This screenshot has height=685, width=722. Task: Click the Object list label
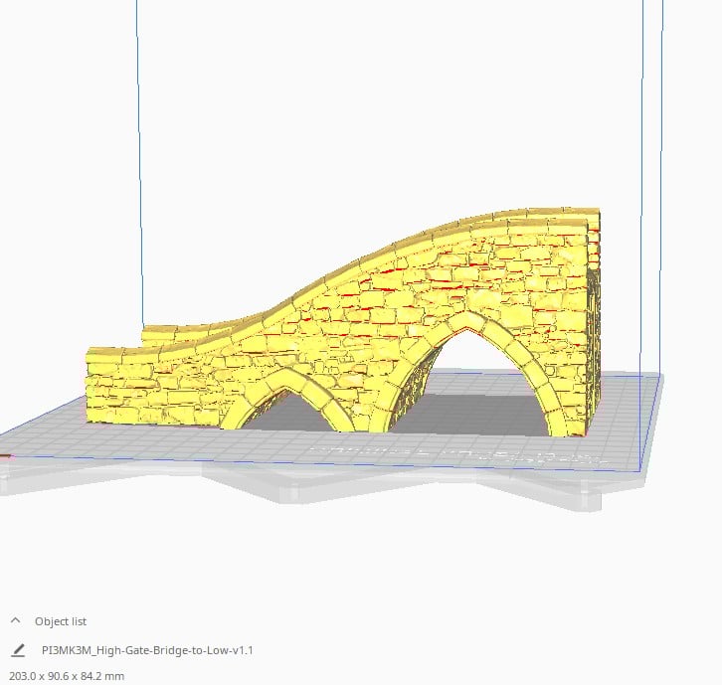tap(61, 621)
